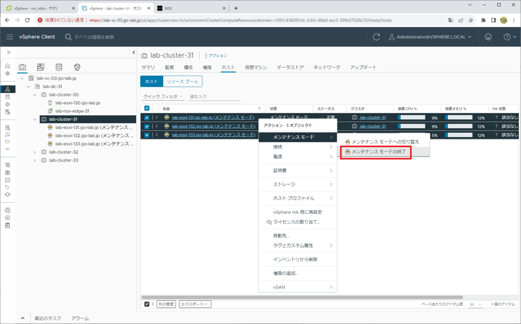Open the Tags icon in the sidebar
This screenshot has height=324, width=521.
point(7,187)
